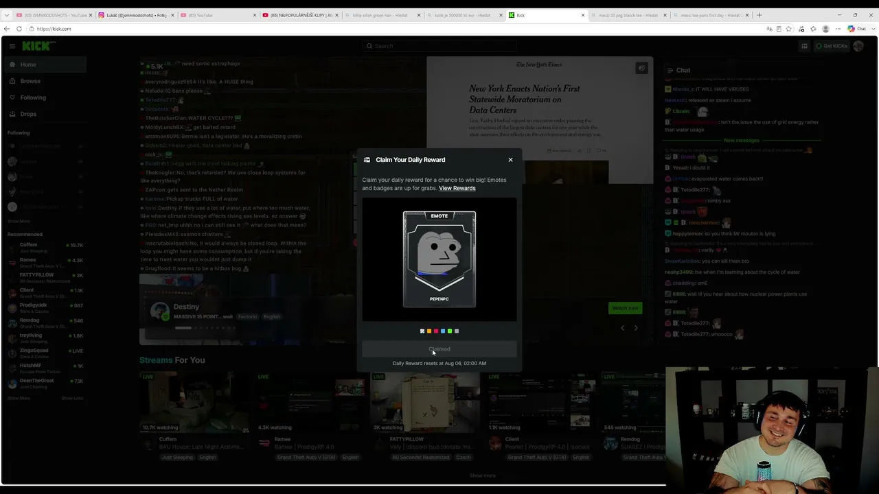Select the blue dot below the emote card
This screenshot has width=879, height=494.
[x=443, y=331]
